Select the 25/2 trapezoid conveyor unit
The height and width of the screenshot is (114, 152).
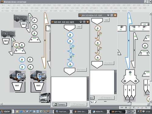[x=35, y=40]
